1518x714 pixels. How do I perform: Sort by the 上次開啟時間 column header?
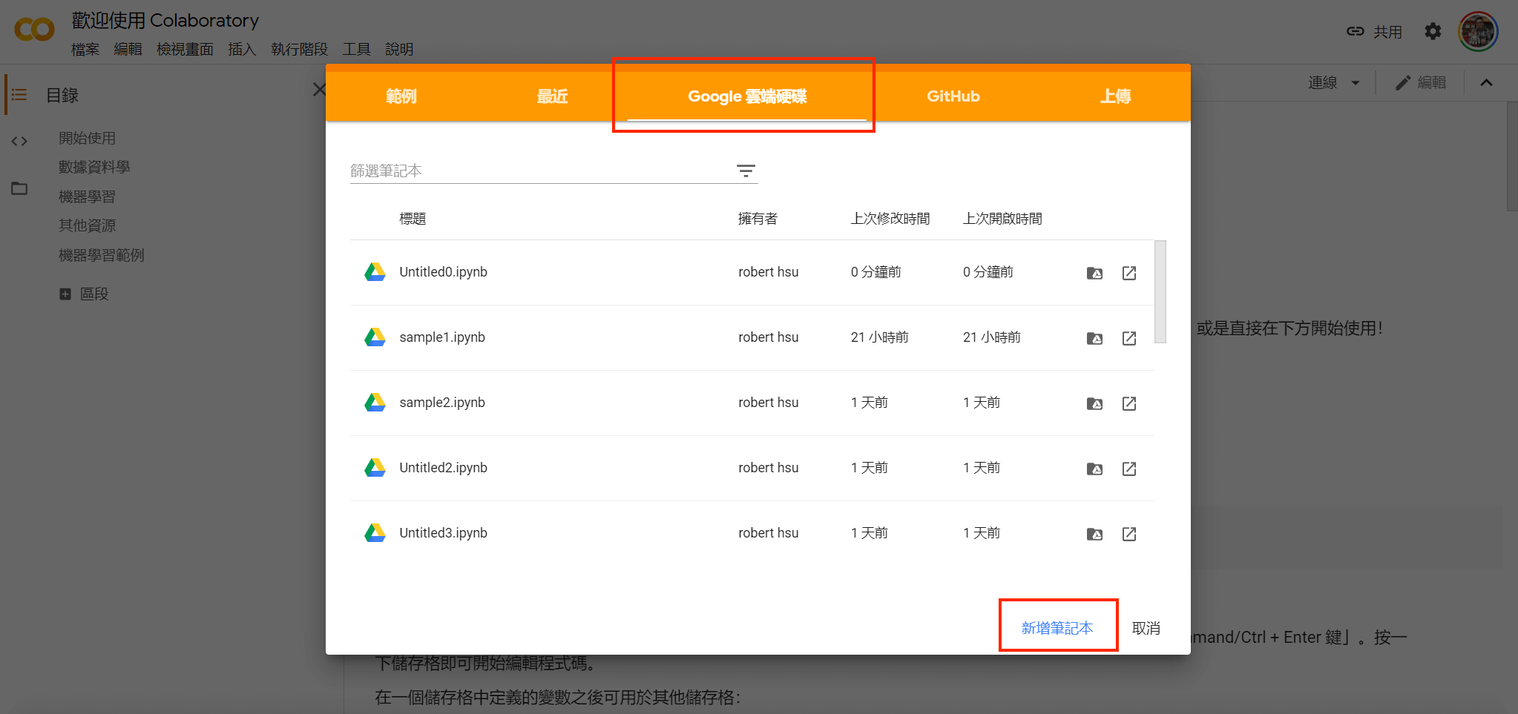[x=1002, y=219]
